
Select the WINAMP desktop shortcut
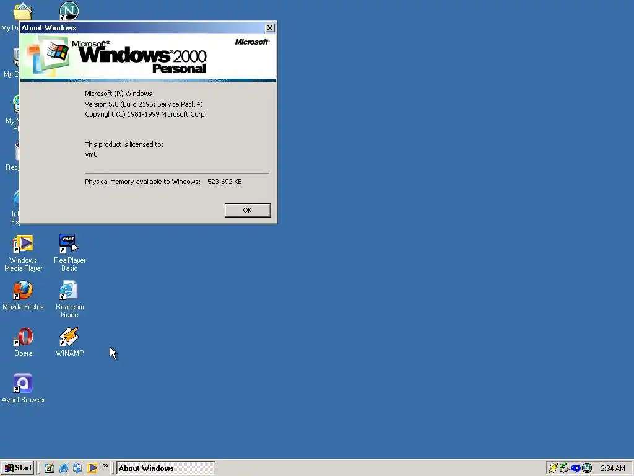[x=69, y=342]
